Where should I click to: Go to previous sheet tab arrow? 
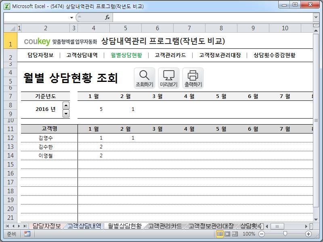(x=13, y=226)
